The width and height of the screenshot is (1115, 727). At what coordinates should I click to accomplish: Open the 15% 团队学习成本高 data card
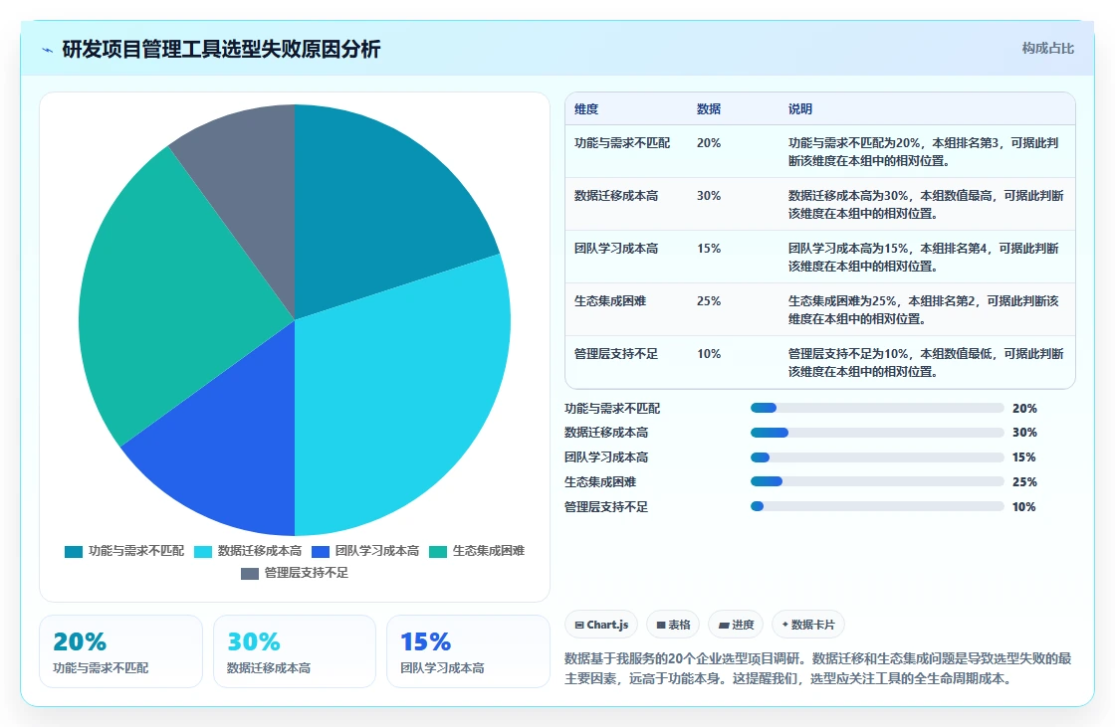pos(468,651)
